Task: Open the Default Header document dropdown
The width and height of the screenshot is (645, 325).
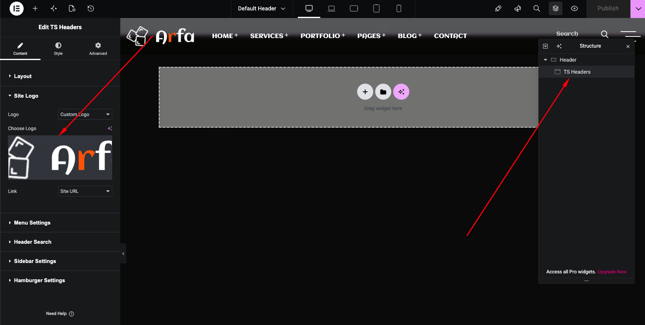Action: [262, 8]
